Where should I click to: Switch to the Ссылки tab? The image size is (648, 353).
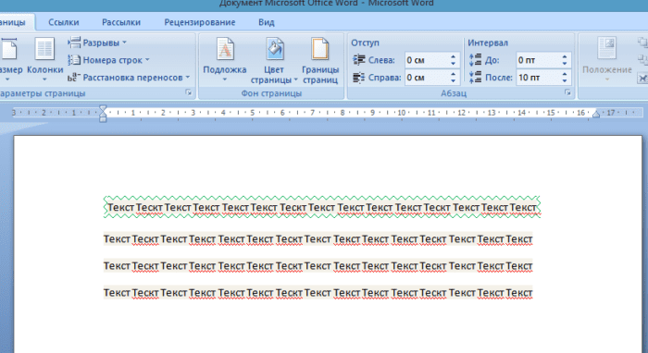pos(64,22)
